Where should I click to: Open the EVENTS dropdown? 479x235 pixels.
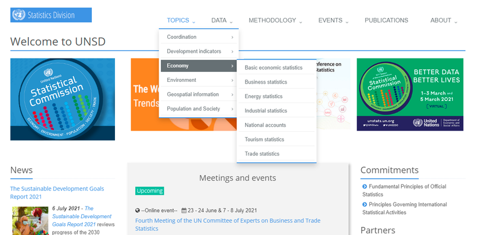pos(333,20)
